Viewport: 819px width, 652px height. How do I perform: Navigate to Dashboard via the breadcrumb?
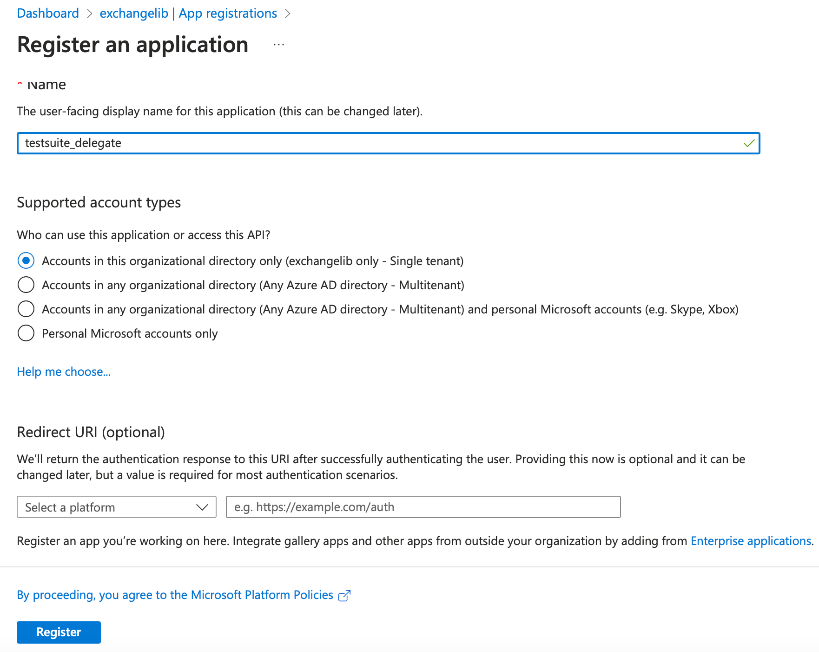47,13
